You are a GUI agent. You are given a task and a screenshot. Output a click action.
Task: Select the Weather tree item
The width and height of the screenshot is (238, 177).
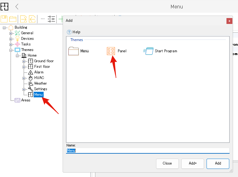click(40, 83)
